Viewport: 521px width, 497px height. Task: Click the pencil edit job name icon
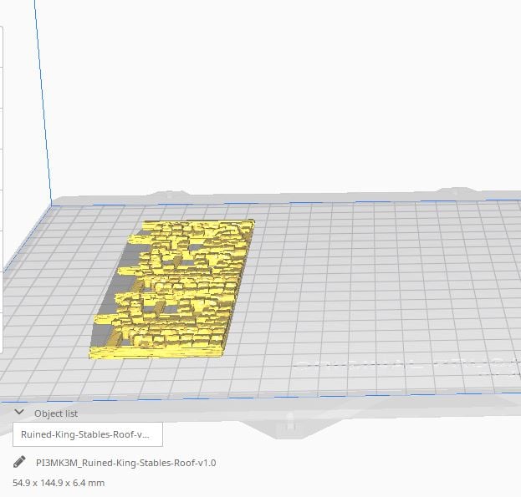click(19, 462)
